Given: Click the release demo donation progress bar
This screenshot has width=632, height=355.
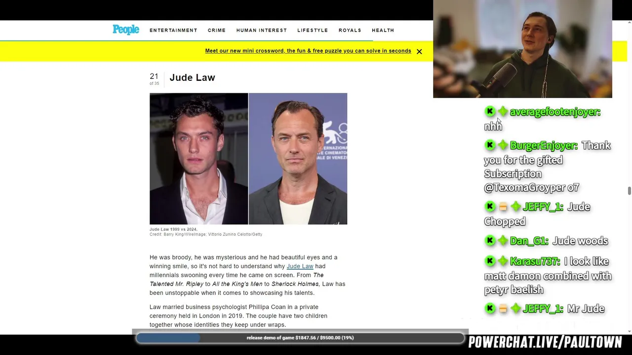Looking at the screenshot, I should [x=300, y=338].
